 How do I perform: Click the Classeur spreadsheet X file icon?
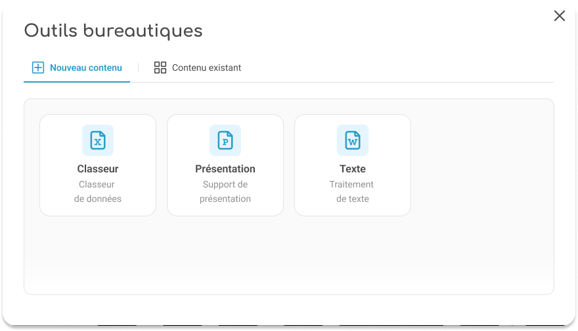98,140
